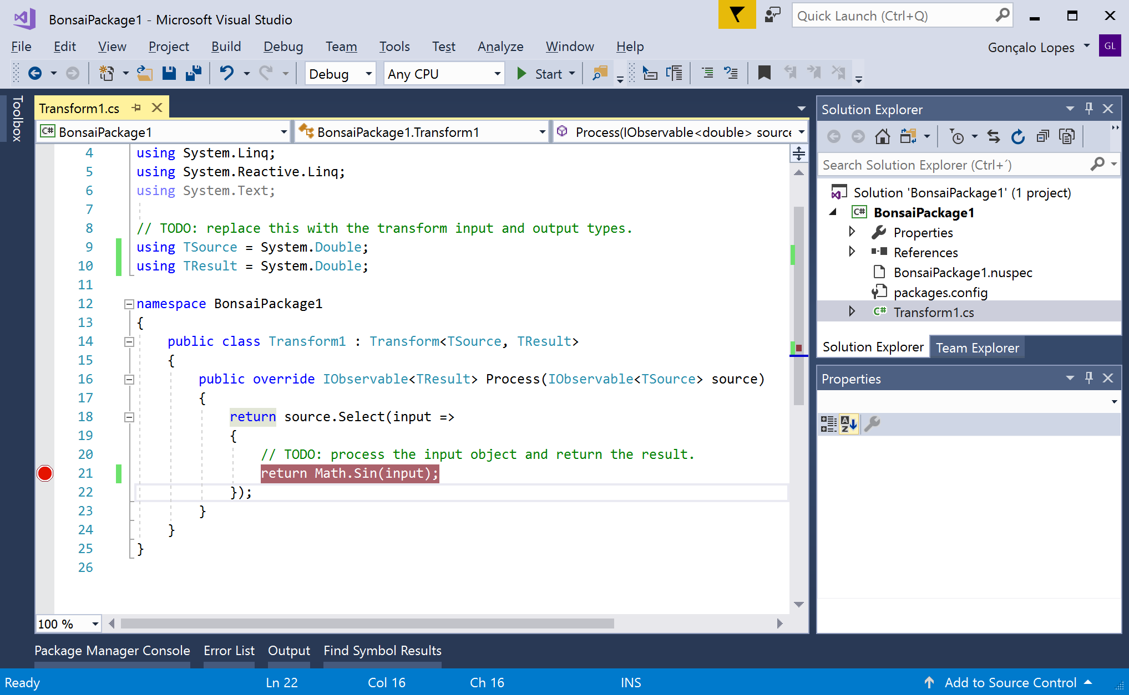Undo the last edit

pos(226,73)
